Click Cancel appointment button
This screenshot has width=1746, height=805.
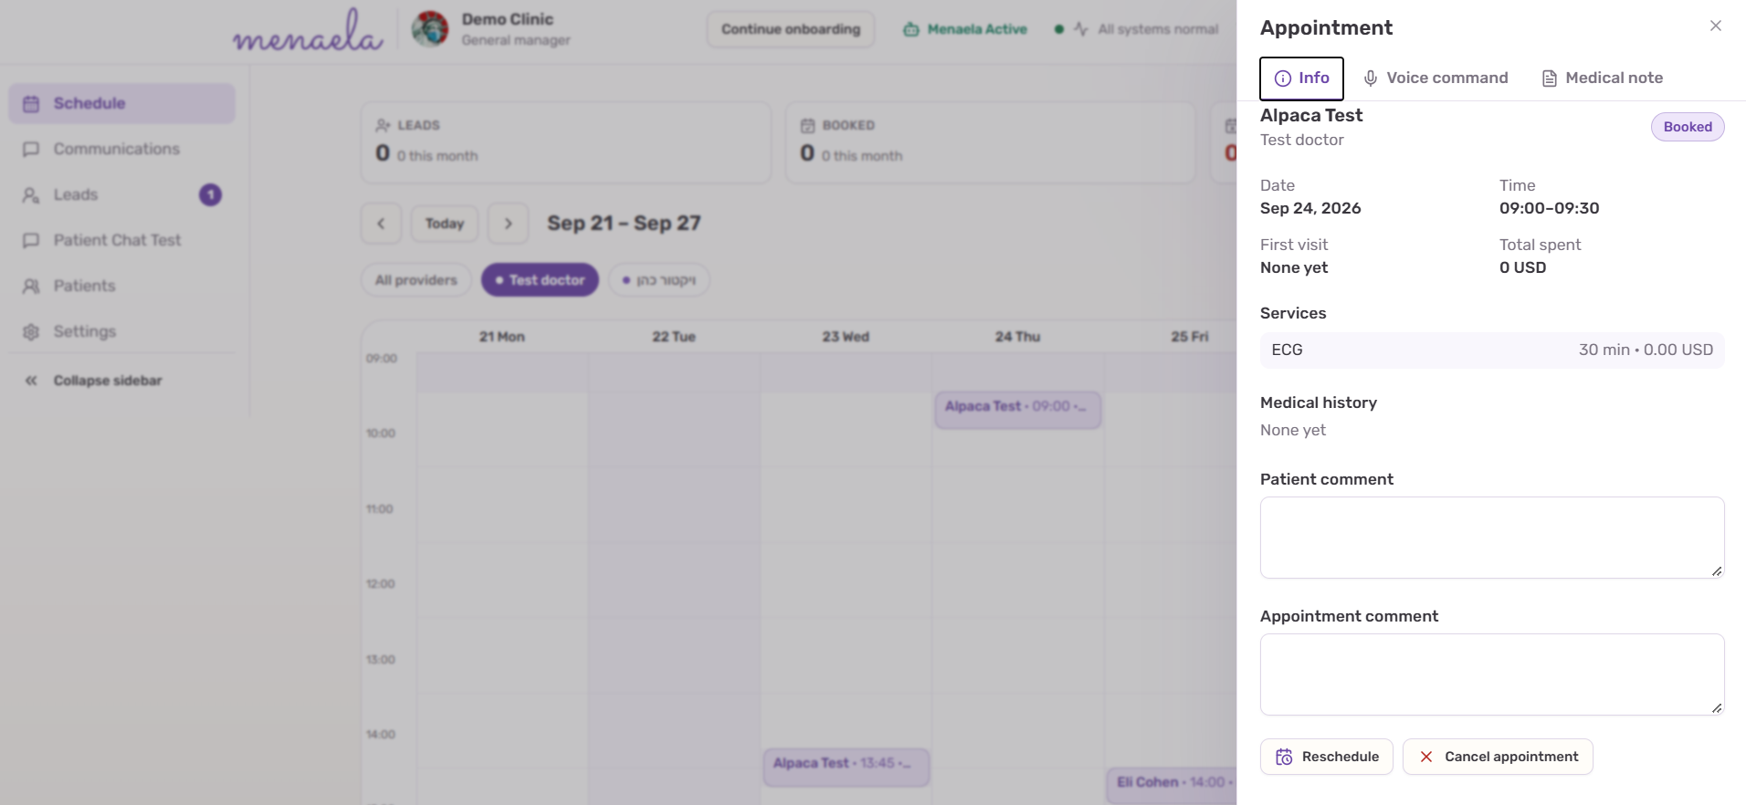[1498, 757]
